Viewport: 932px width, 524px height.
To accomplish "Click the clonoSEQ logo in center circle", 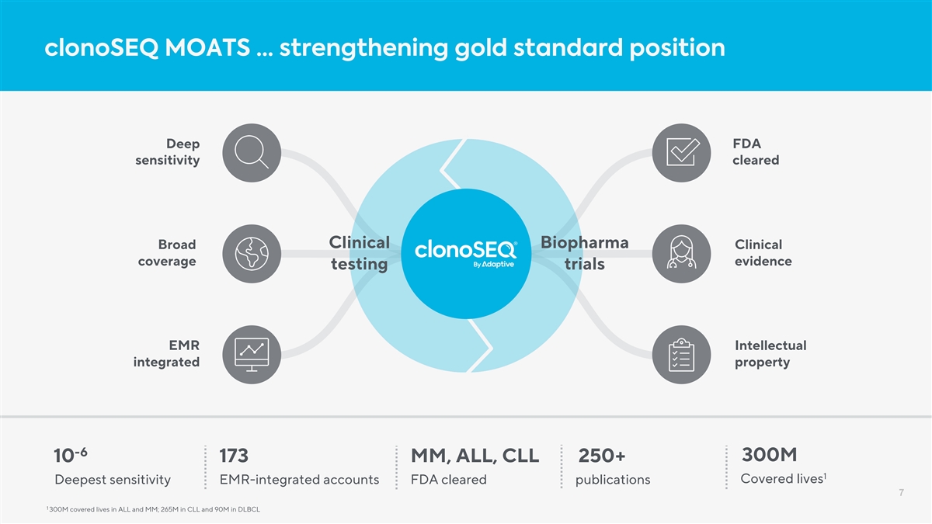I will [465, 252].
